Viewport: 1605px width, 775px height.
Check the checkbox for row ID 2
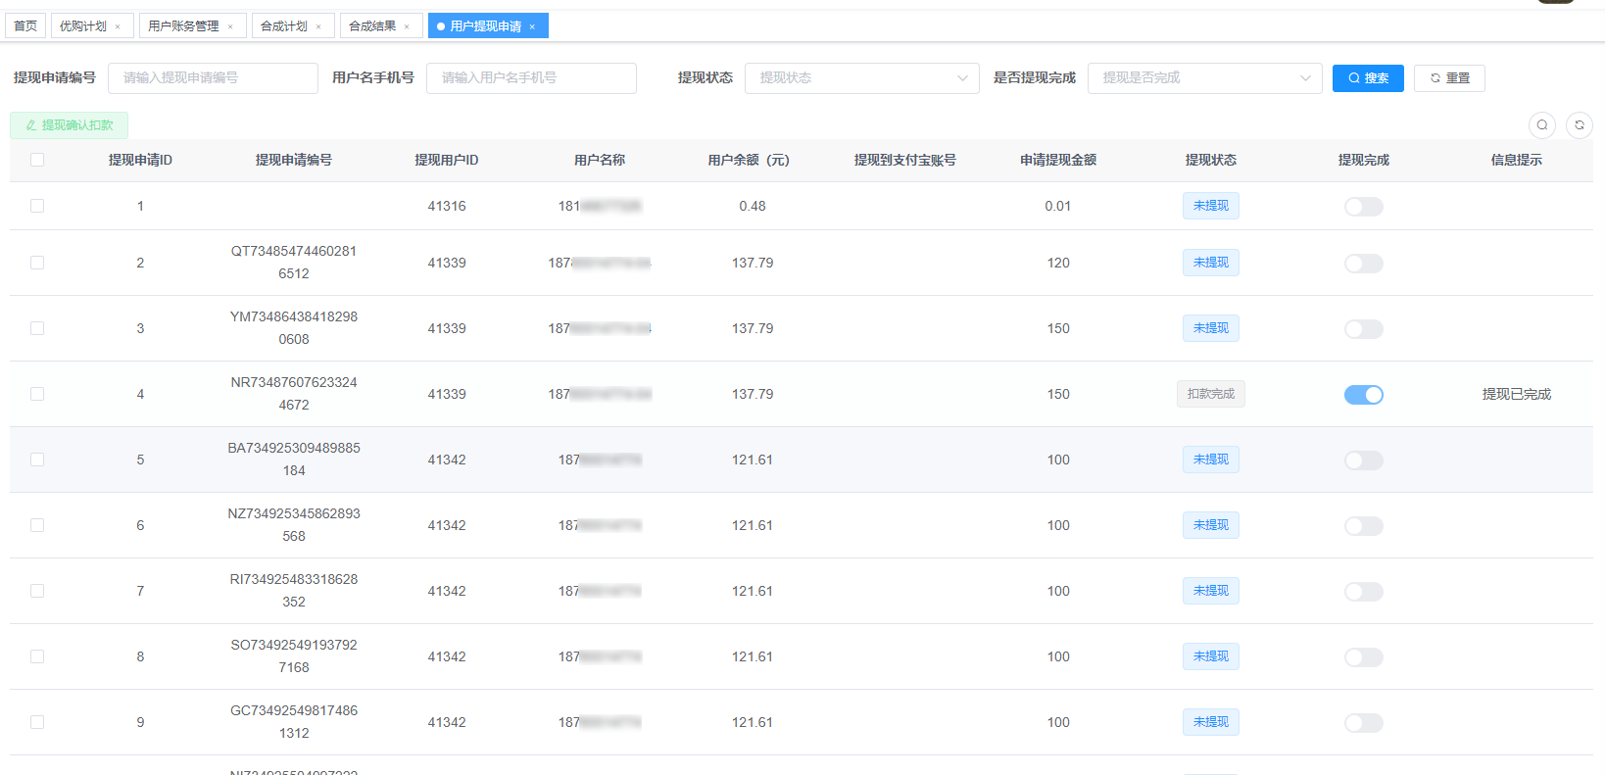coord(37,263)
